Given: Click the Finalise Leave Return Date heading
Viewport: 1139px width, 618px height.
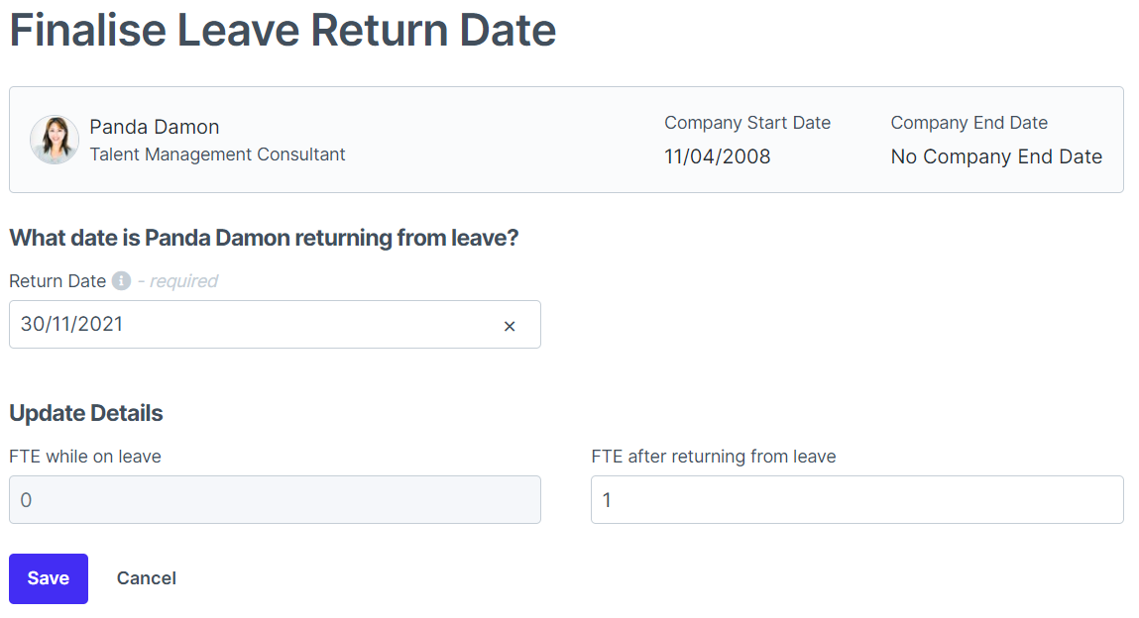Looking at the screenshot, I should pyautogui.click(x=283, y=31).
